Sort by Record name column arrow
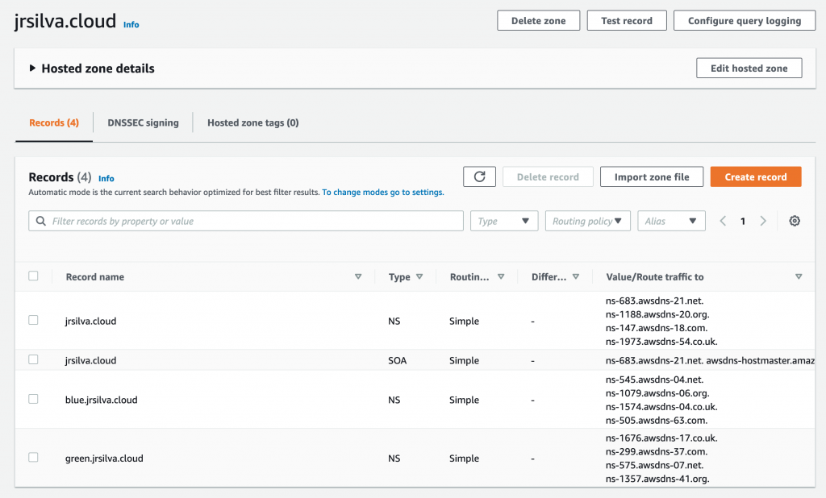 358,277
